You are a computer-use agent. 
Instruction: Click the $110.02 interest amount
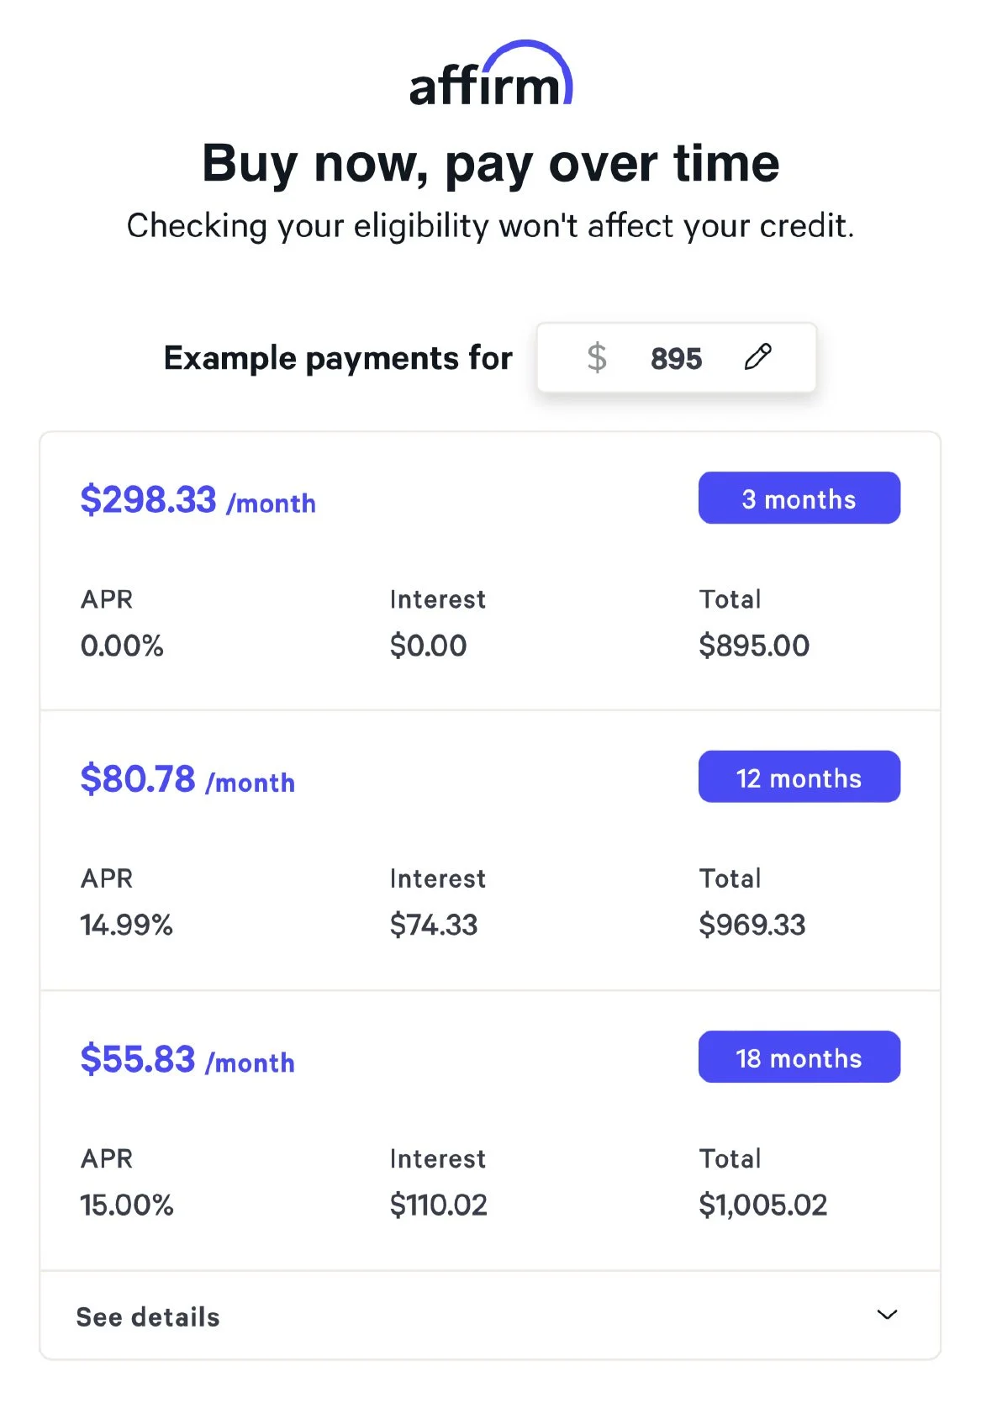click(x=438, y=1205)
